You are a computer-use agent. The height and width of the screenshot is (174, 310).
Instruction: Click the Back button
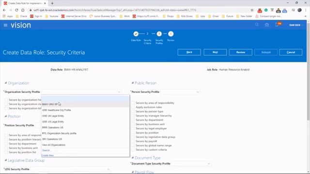[189, 52]
